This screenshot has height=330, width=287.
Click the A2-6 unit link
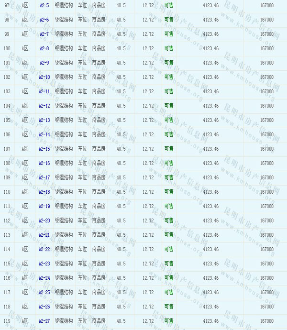click(44, 20)
